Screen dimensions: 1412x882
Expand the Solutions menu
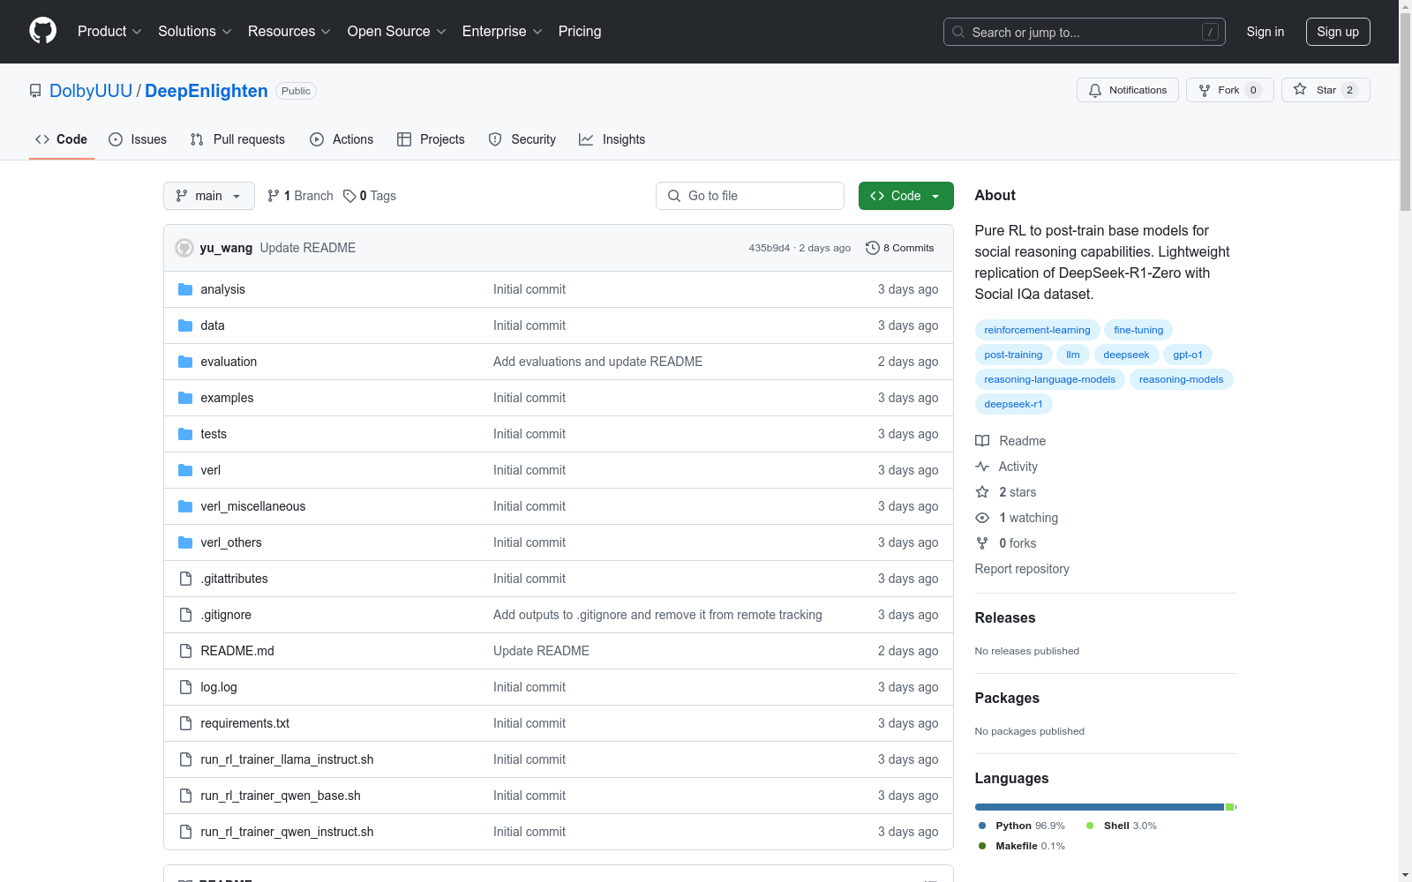pyautogui.click(x=195, y=32)
